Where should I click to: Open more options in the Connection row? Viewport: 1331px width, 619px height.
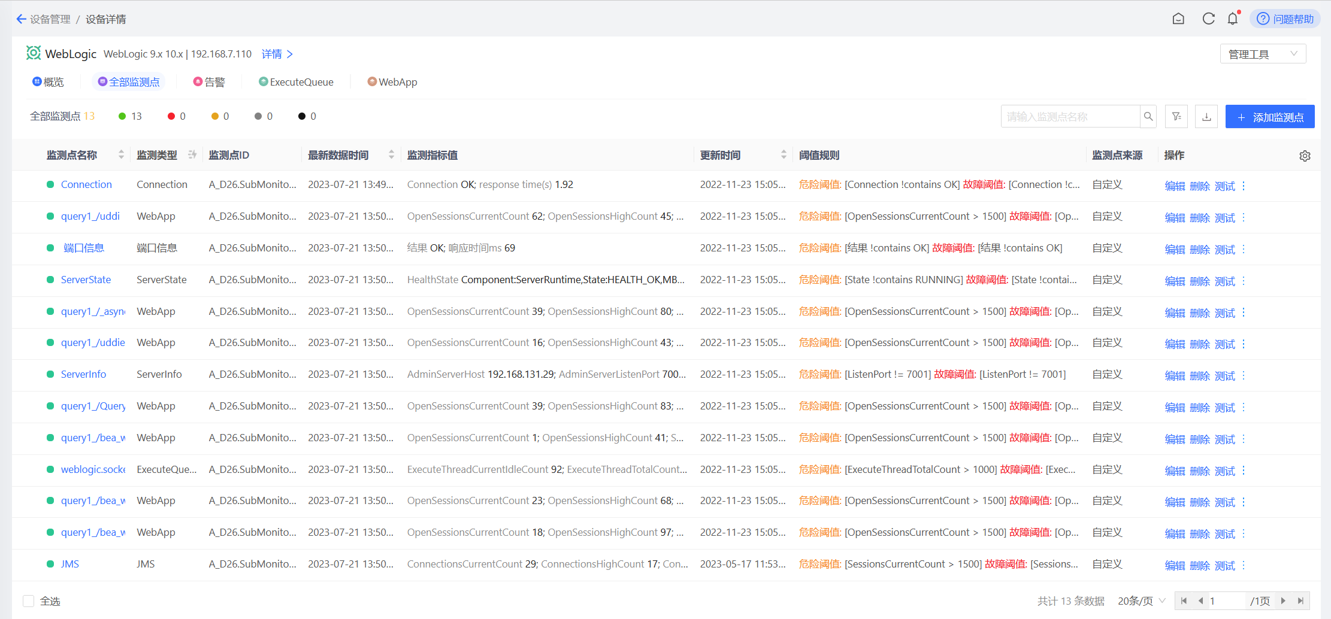click(x=1244, y=186)
